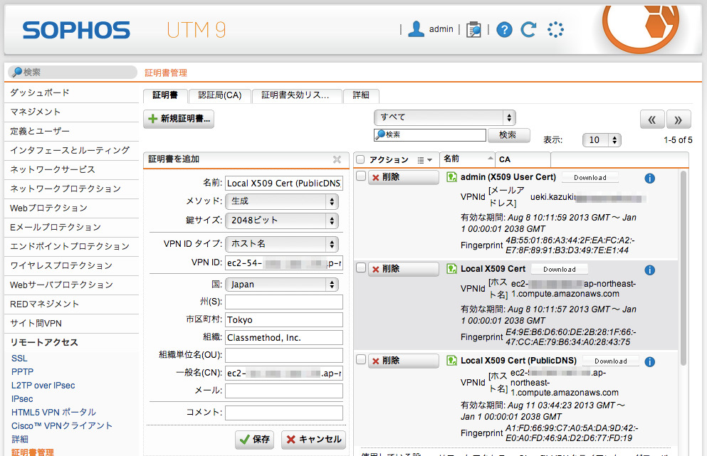707x456 pixels.
Task: Open the メソッド dropdown set to 生成
Action: 282,201
